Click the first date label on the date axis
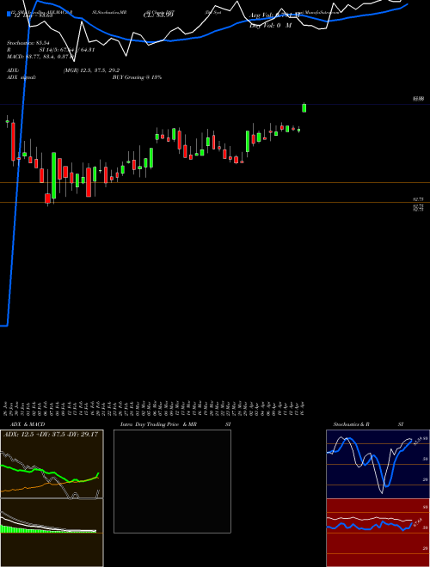Image resolution: width=430 pixels, height=567 pixels. pyautogui.click(x=7, y=408)
